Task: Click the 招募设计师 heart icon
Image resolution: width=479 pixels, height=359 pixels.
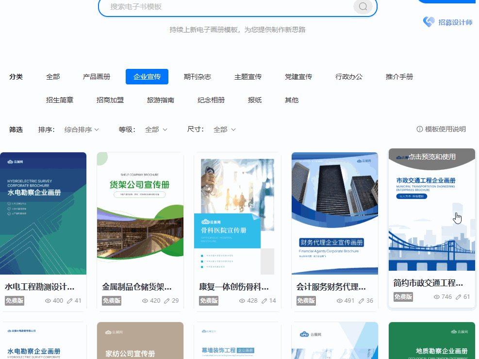Action: point(429,22)
